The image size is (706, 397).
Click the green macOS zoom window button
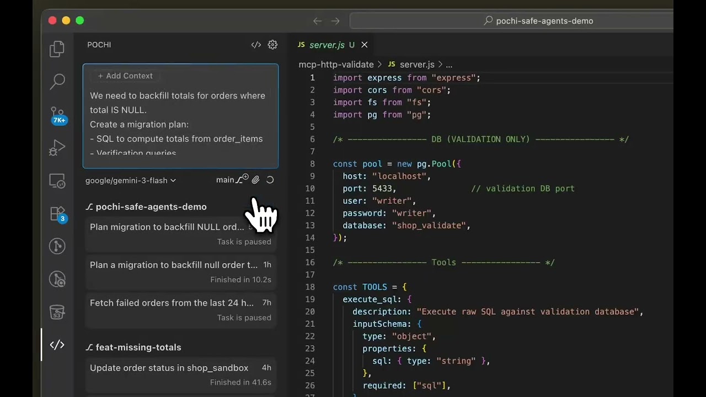[x=80, y=20]
